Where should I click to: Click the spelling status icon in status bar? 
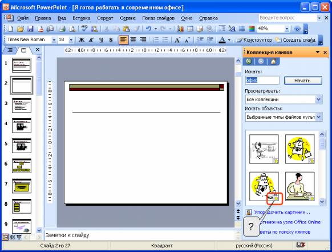coord(301,245)
